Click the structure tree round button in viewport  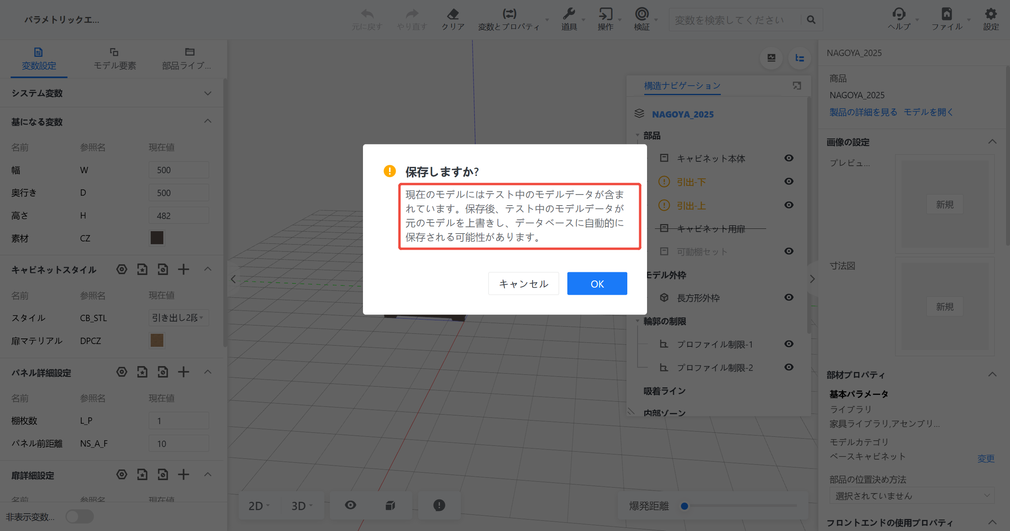coord(800,58)
